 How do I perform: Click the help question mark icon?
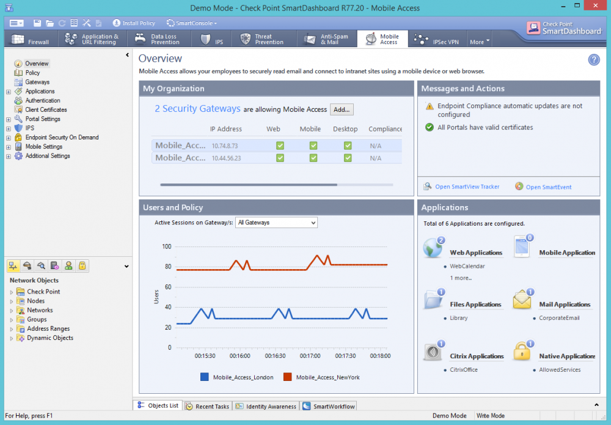(x=593, y=59)
